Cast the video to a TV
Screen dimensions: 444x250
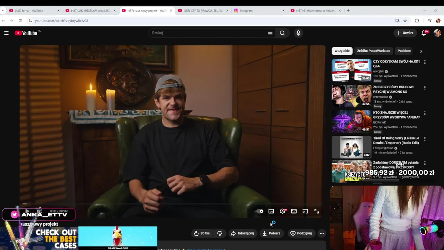click(x=305, y=211)
